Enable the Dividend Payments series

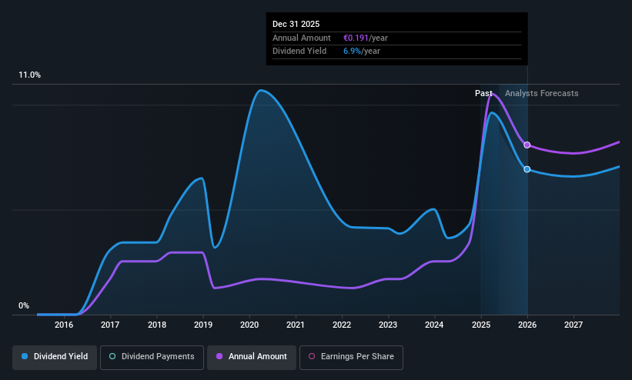[x=152, y=357]
